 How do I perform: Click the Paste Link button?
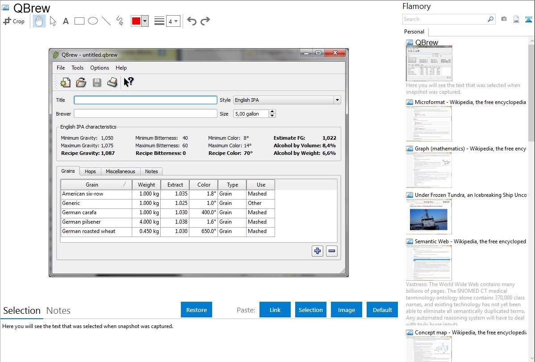(275, 310)
